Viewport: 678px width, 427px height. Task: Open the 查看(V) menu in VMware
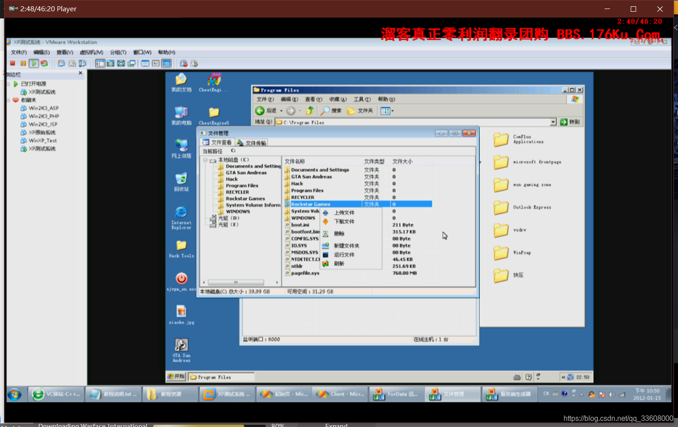tap(64, 52)
